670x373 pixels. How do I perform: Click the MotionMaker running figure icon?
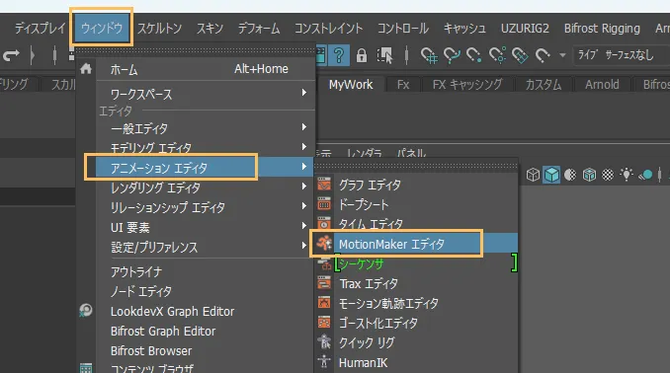(324, 244)
